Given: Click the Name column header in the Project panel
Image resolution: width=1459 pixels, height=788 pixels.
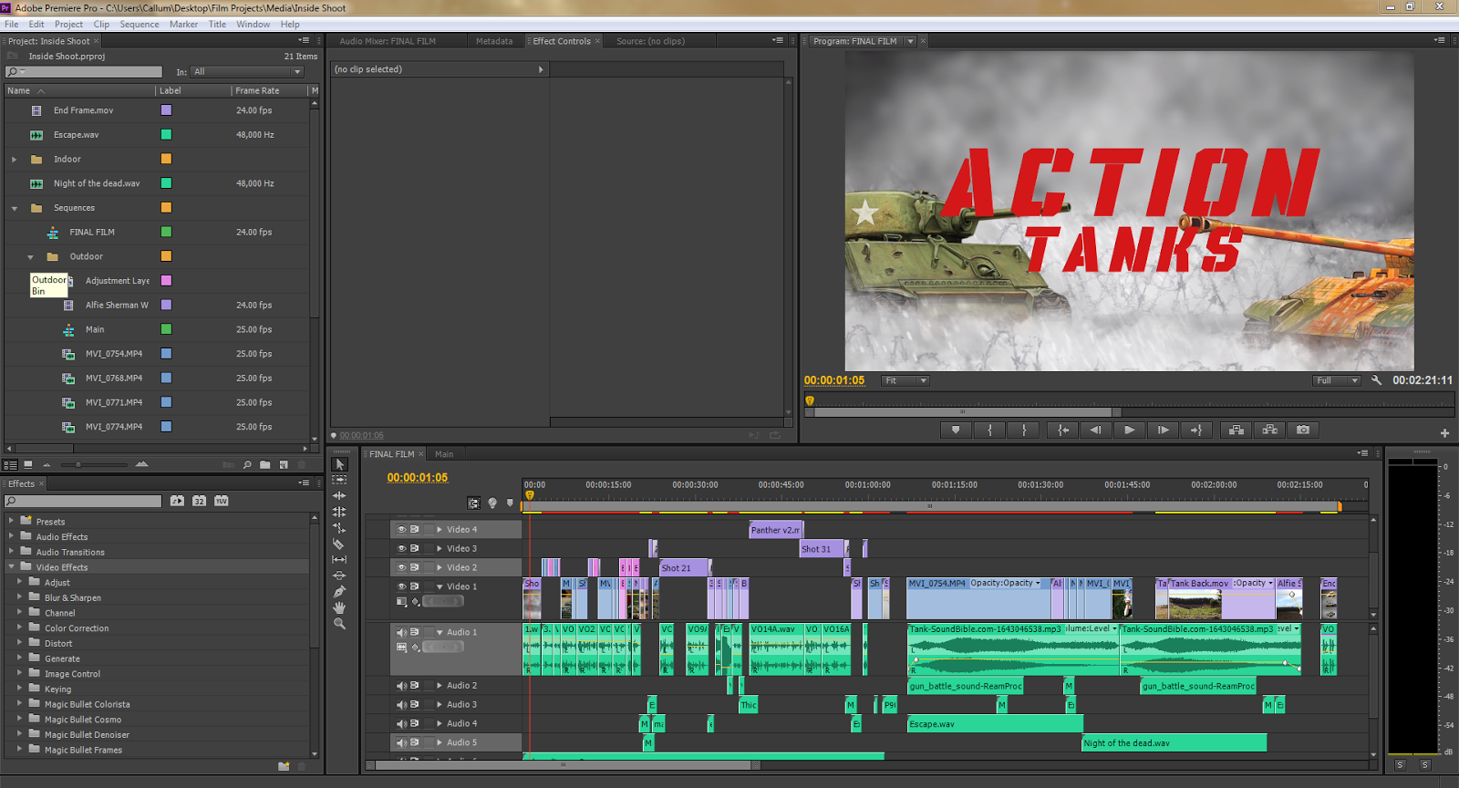Looking at the screenshot, I should pos(79,90).
